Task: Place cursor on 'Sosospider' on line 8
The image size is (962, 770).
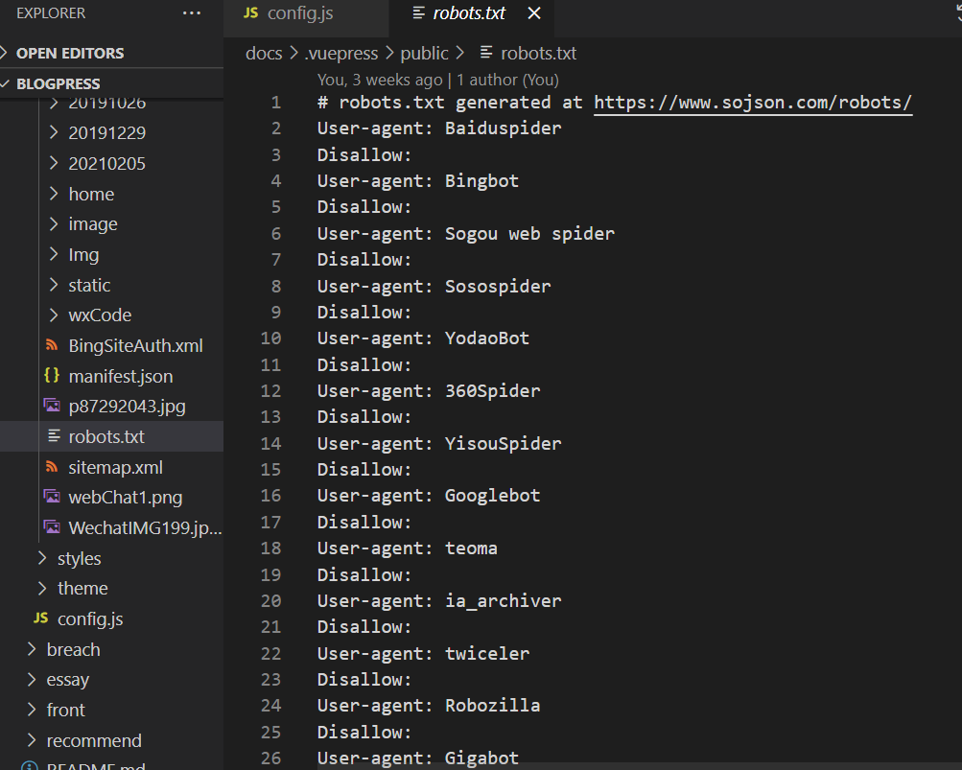Action: pyautogui.click(x=498, y=287)
